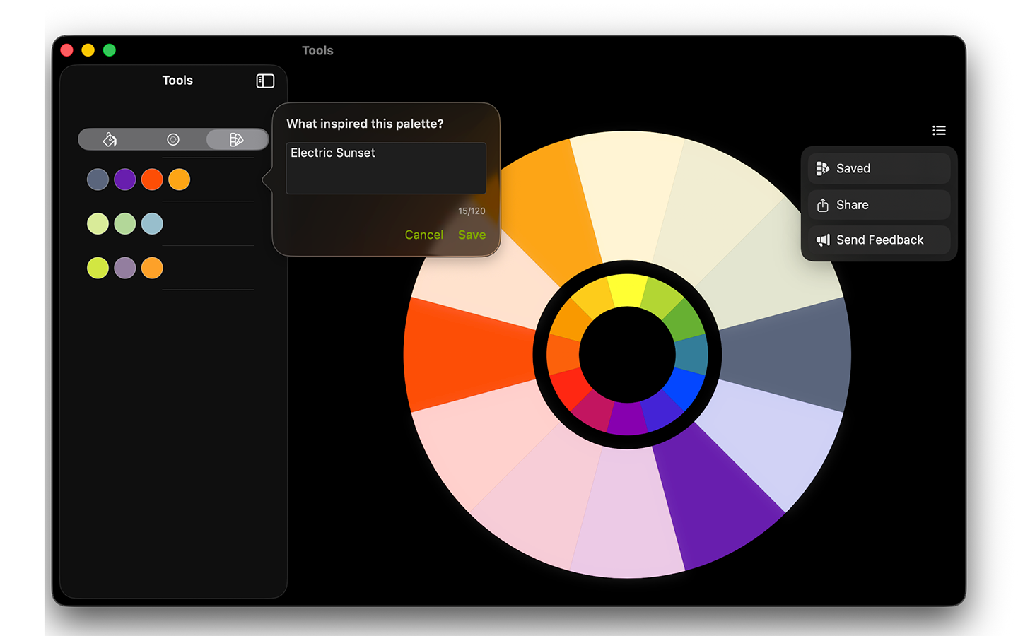
Task: Select orange swatch in the four-color palette
Action: tap(180, 179)
